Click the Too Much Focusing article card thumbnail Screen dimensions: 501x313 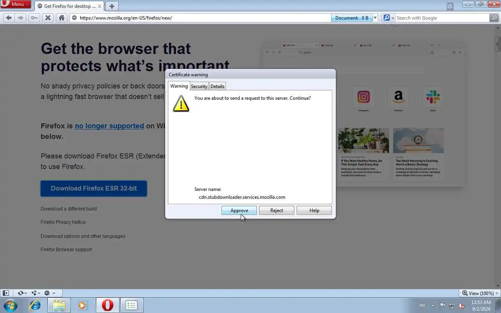(x=418, y=140)
